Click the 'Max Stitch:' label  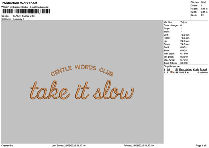click(169, 54)
